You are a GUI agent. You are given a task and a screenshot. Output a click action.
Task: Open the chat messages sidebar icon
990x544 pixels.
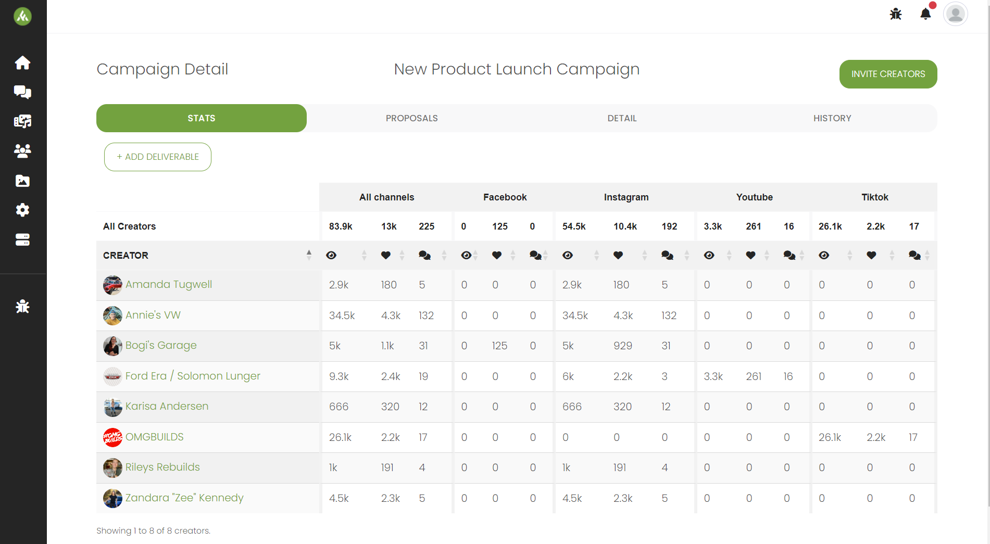coord(22,92)
